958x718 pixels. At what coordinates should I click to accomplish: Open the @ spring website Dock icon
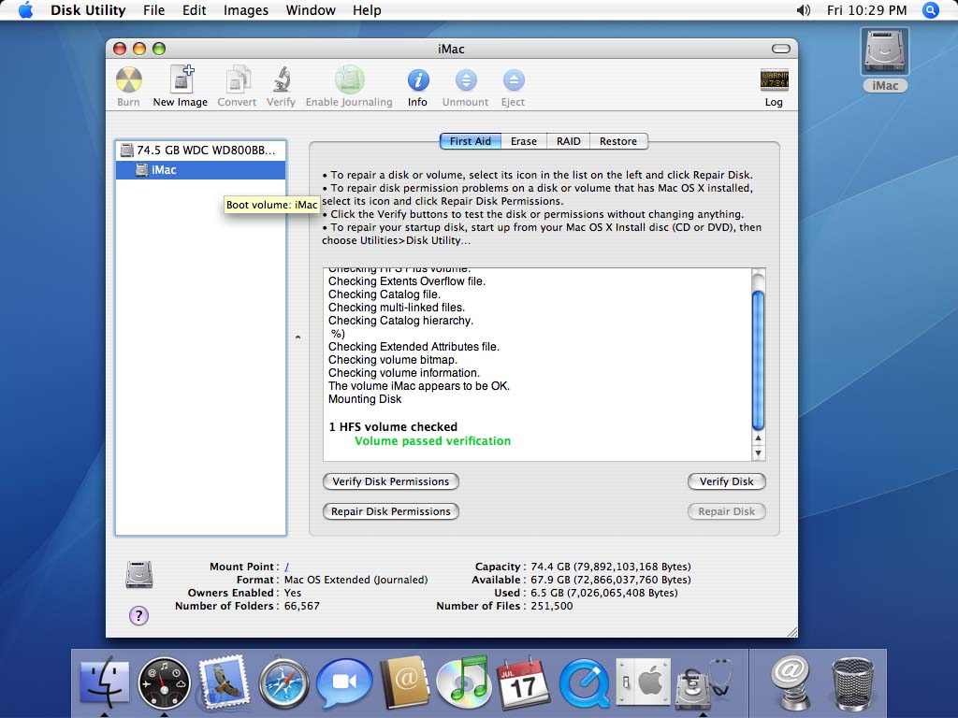(790, 682)
